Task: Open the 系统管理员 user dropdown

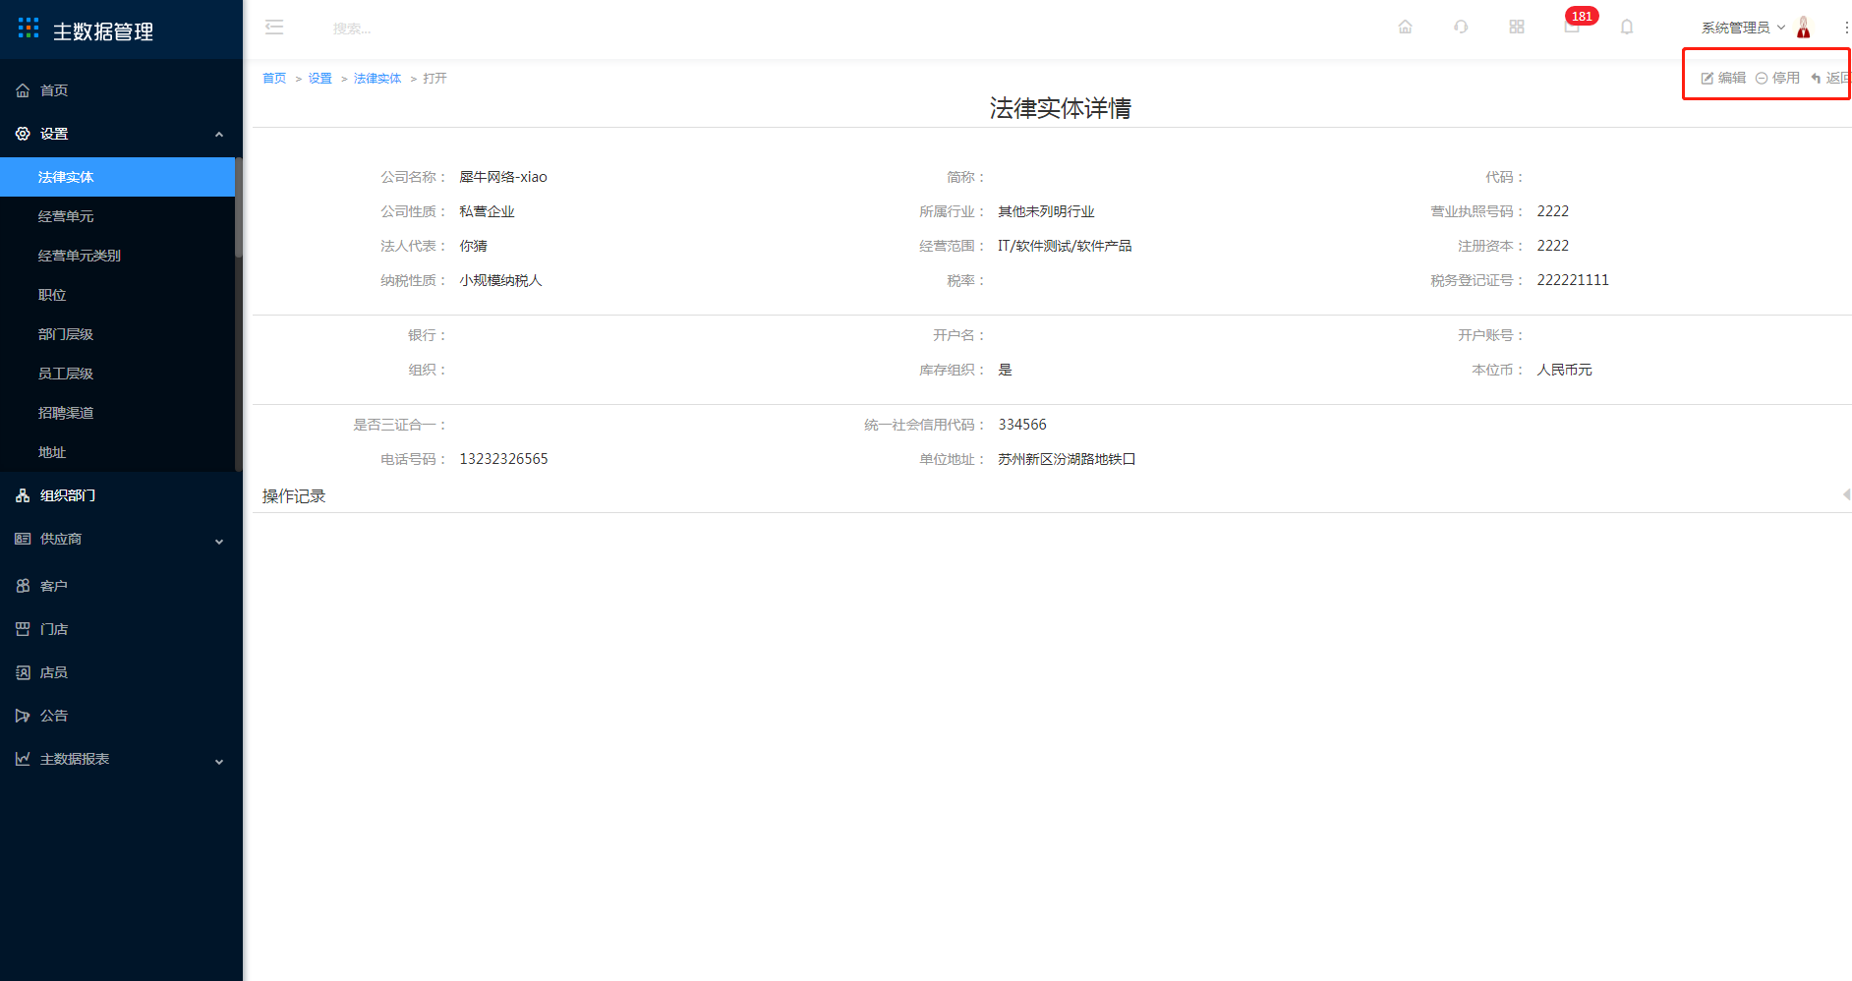Action: 1743,28
